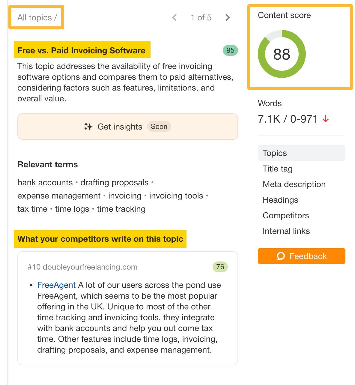Click the score badge 76 on the competitor card
Screen dimensions: 355x385
coord(220,267)
